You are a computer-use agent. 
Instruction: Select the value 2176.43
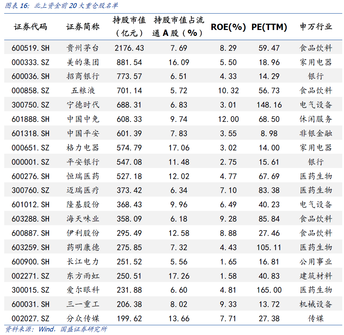click(x=129, y=48)
